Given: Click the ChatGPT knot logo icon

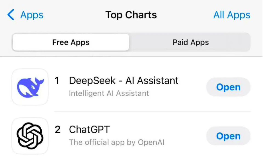Looking at the screenshot, I should tap(30, 136).
